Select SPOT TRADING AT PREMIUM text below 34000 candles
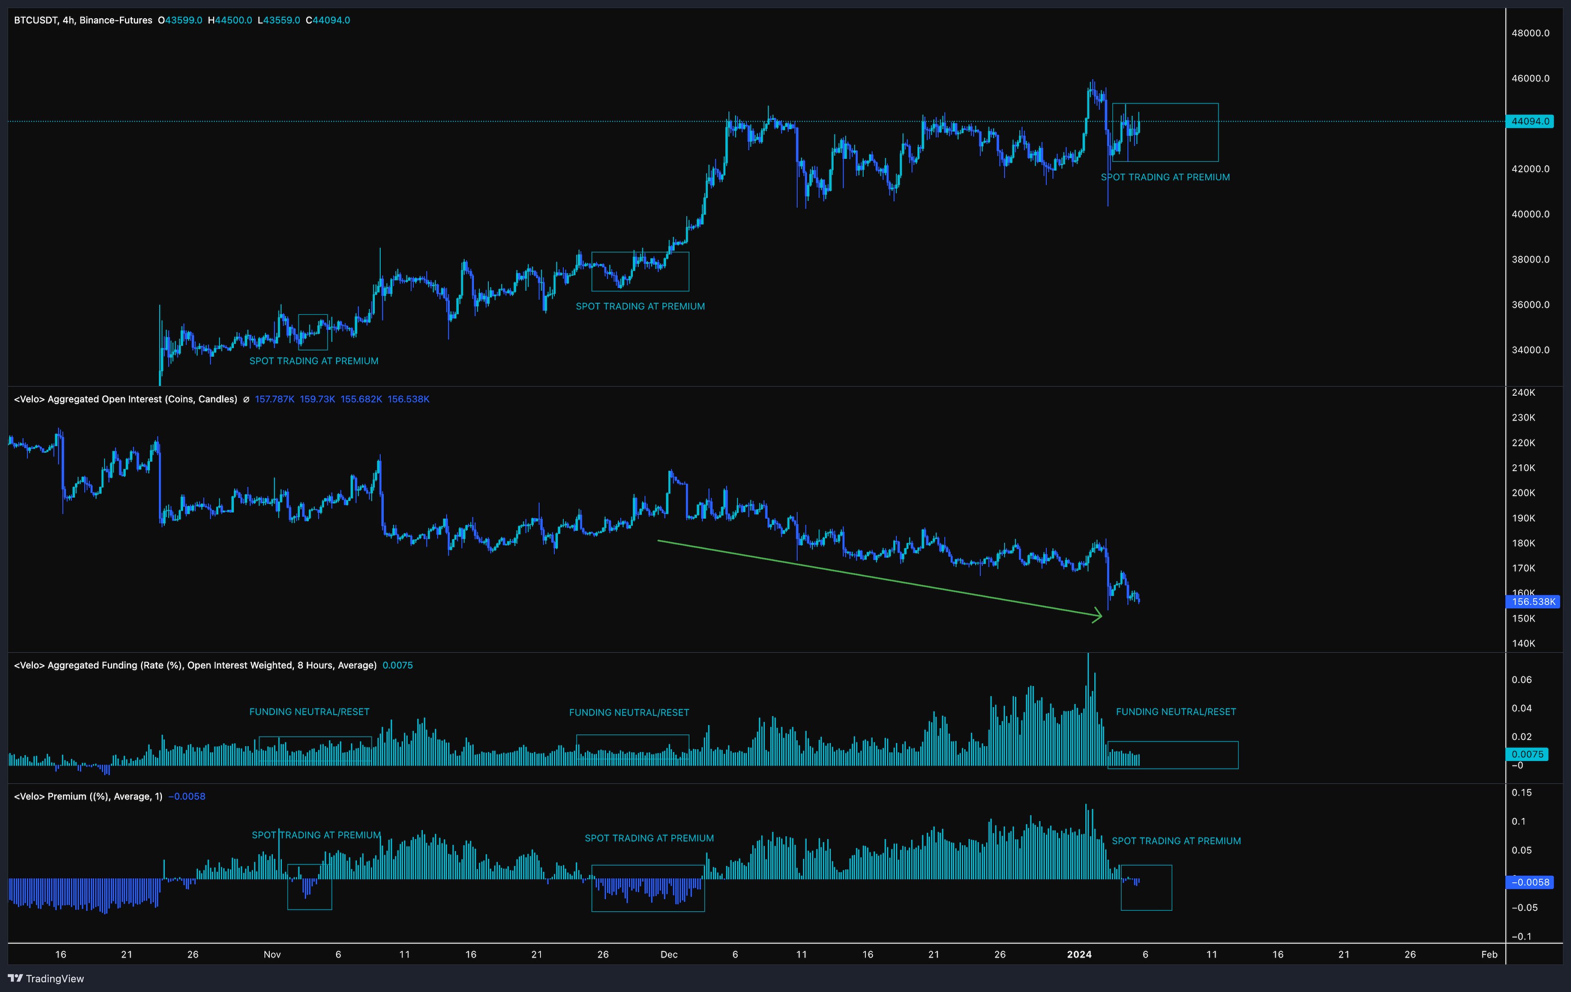Screen dimensions: 1571x992 pos(314,361)
